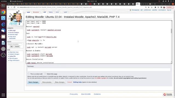Image resolution: width=175 pixels, height=98 pixels.
Task: Show applications grid in the dock
Action: 3,95
